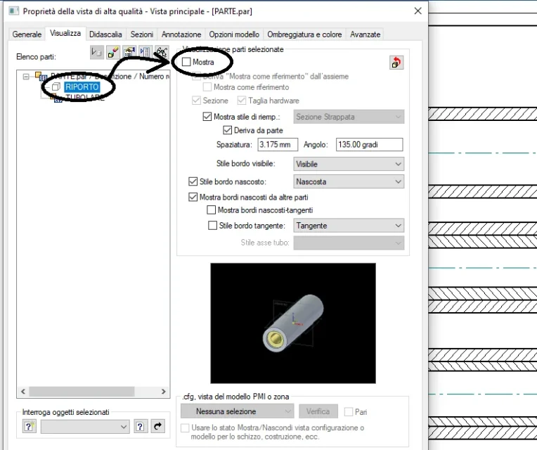Screen dimensions: 537x450
Task: Click the blue-arrow list columns icon in Elenco parti toolbar
Action: (x=145, y=53)
